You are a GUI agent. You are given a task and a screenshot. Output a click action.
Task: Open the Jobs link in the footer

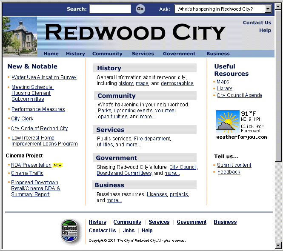(129, 231)
